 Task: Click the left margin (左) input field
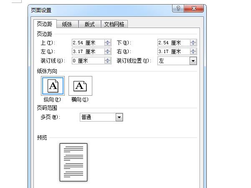[x=88, y=52]
